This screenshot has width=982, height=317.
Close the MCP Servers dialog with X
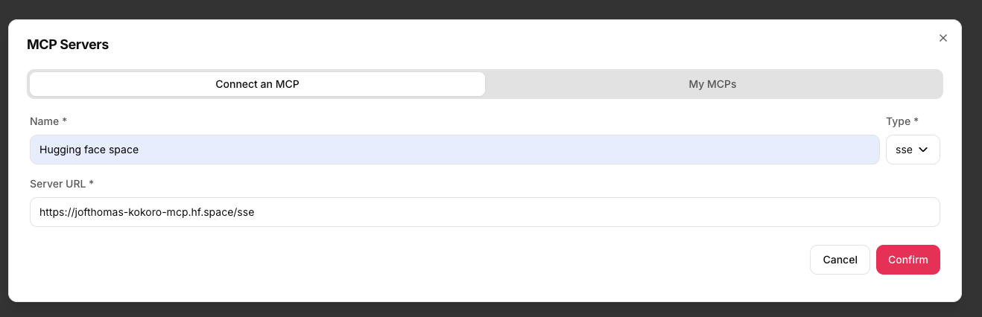943,38
